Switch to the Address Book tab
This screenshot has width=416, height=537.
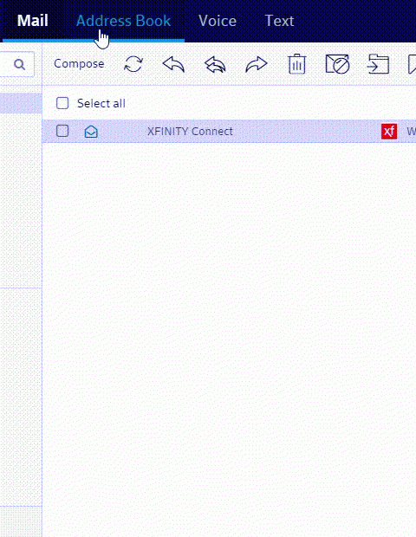tap(123, 21)
